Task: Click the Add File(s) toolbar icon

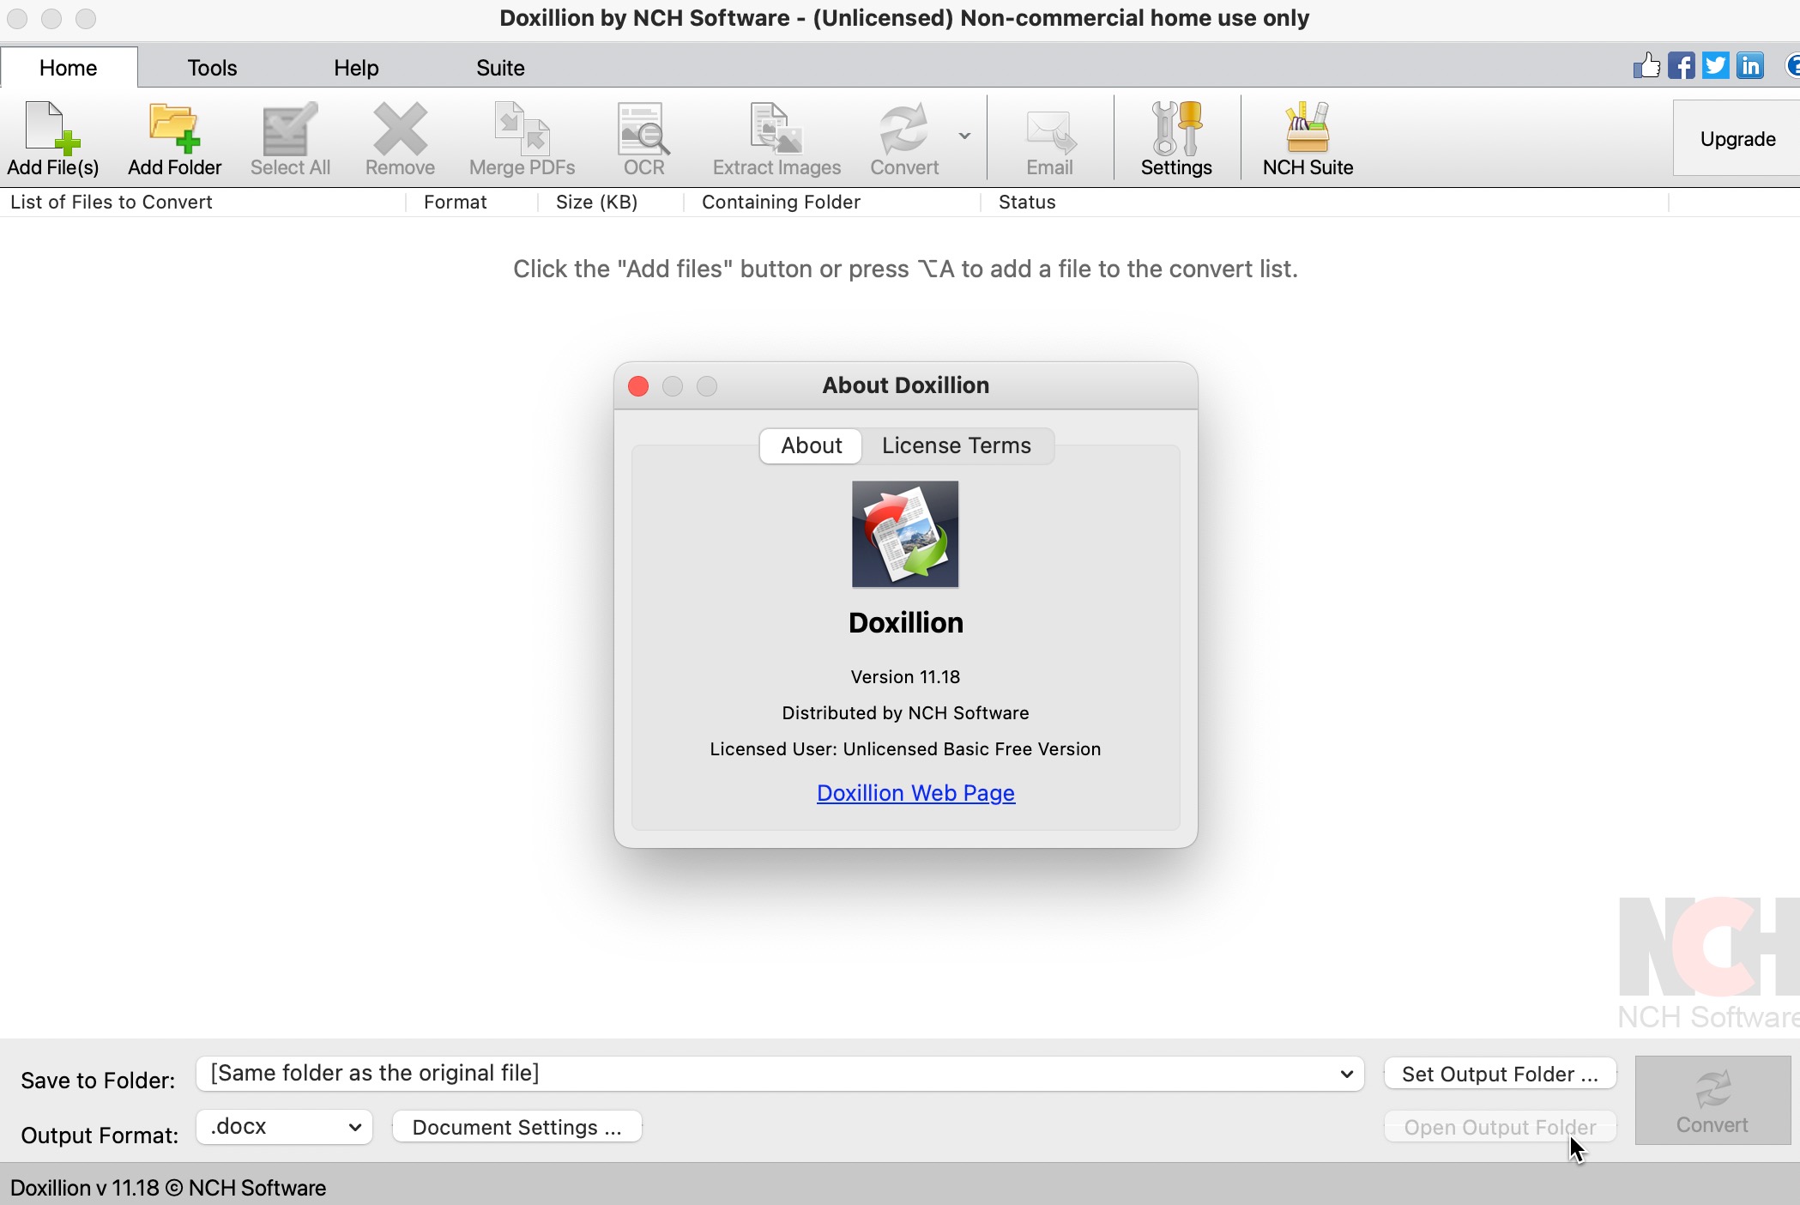Action: (x=53, y=139)
